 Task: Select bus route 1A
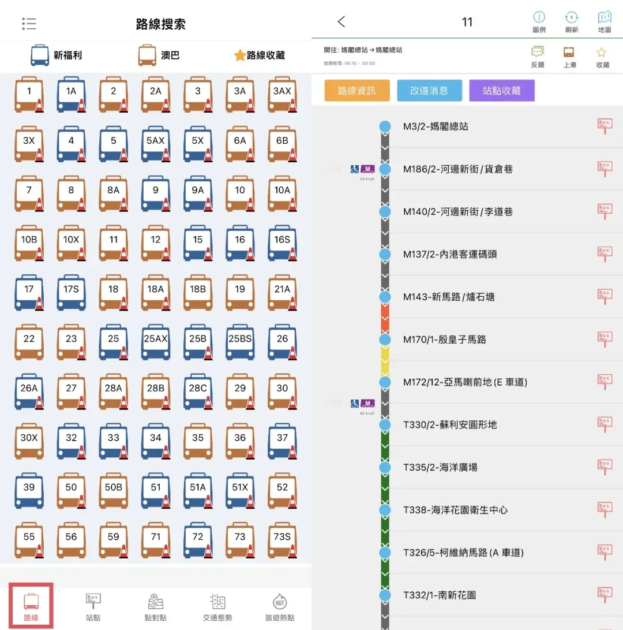click(71, 95)
